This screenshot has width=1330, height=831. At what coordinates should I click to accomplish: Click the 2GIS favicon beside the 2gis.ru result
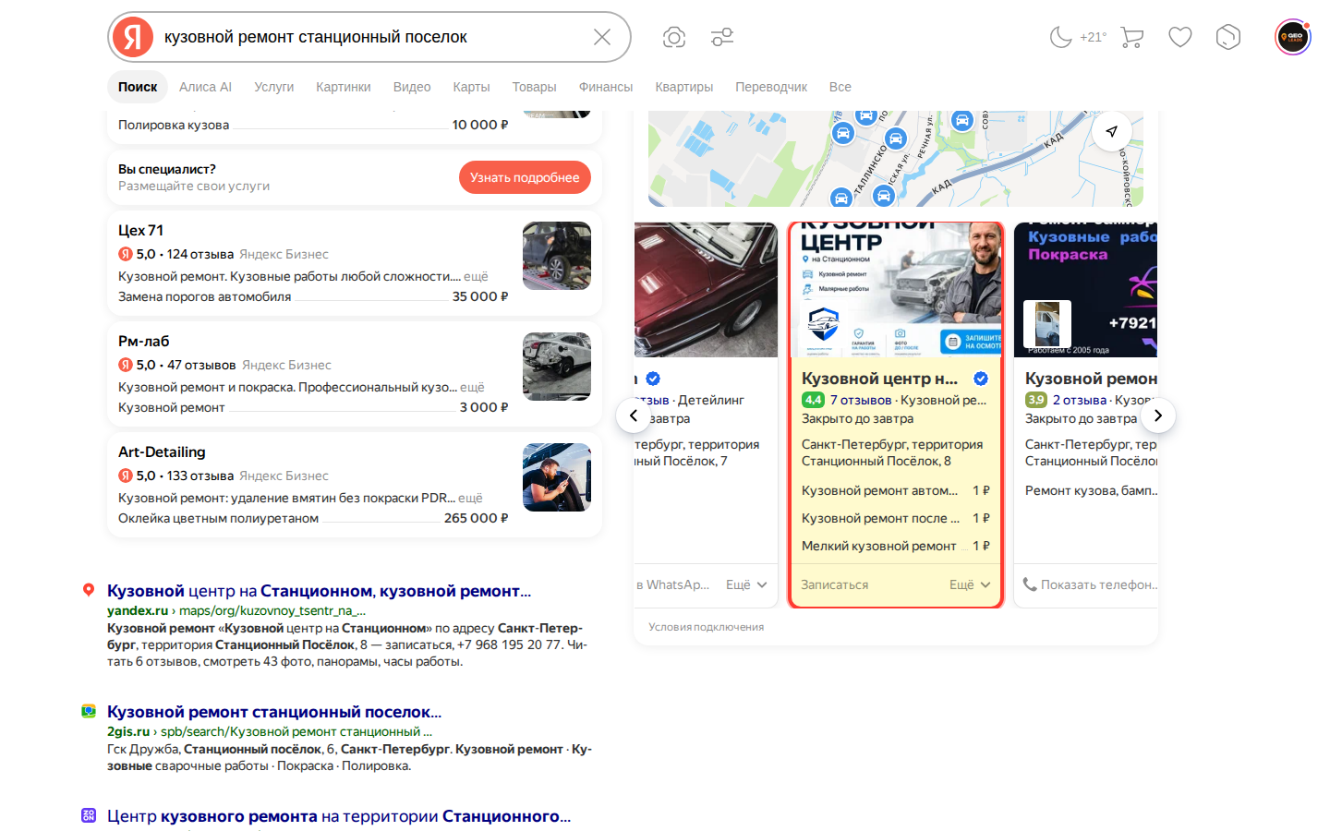coord(89,711)
